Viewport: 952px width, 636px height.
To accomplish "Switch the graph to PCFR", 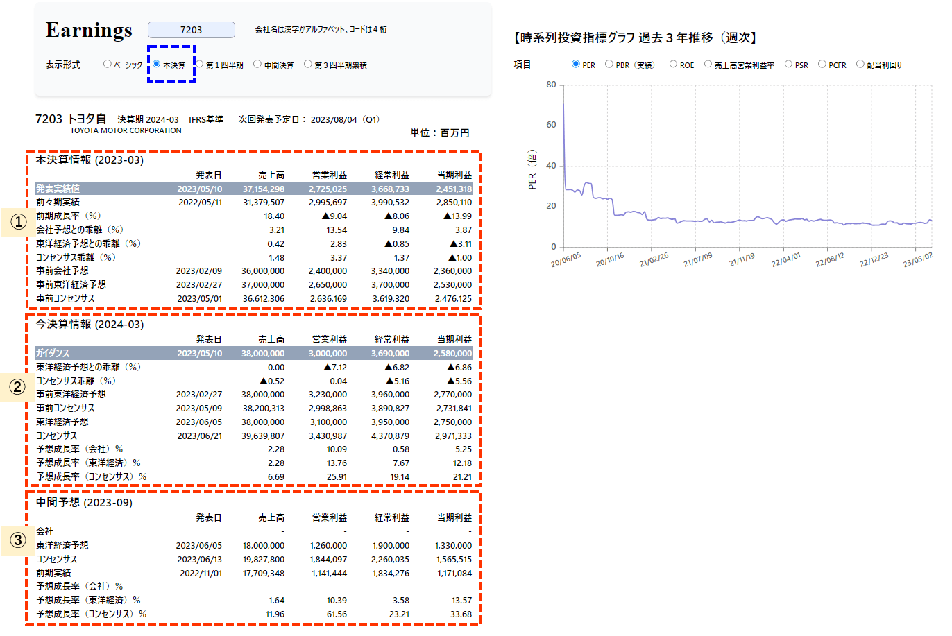I will tap(822, 65).
